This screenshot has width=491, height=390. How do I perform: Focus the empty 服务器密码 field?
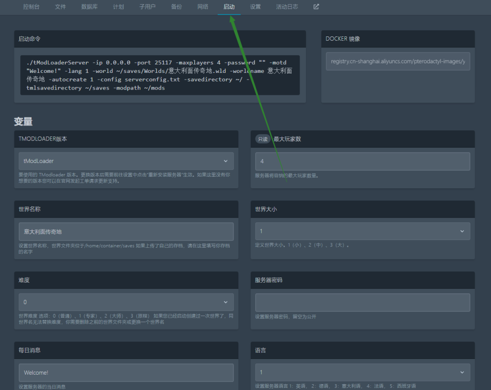362,302
